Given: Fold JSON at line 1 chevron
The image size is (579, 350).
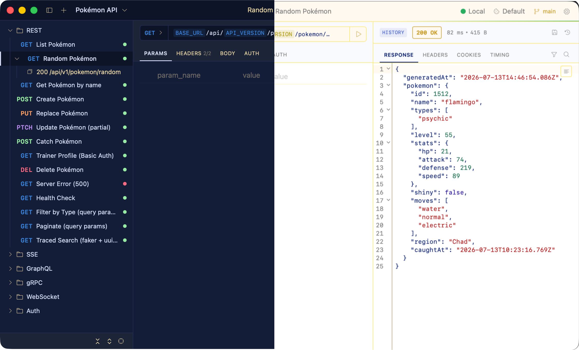Looking at the screenshot, I should click(388, 69).
